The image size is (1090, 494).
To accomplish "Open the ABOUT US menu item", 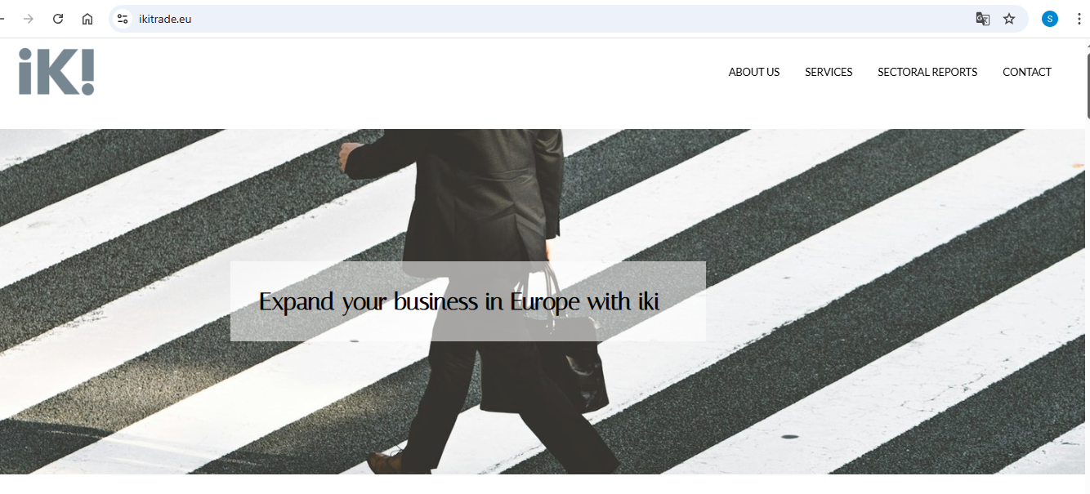I will pos(754,72).
